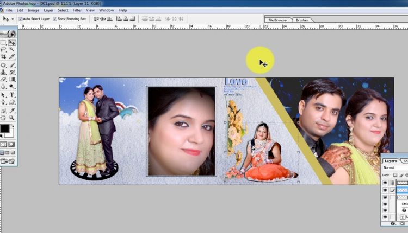Open the Layer menu

[x=48, y=10]
